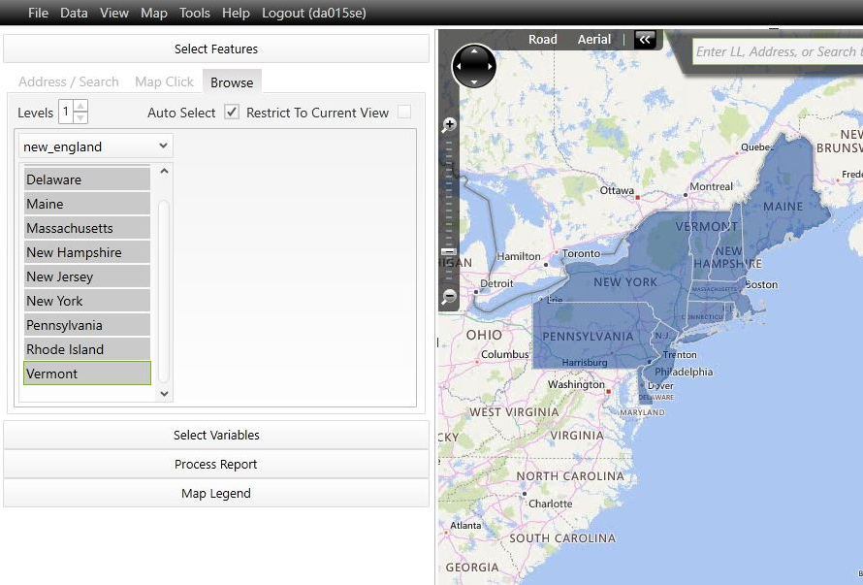Uncheck the Auto Select checkbox
863x585 pixels.
(231, 112)
